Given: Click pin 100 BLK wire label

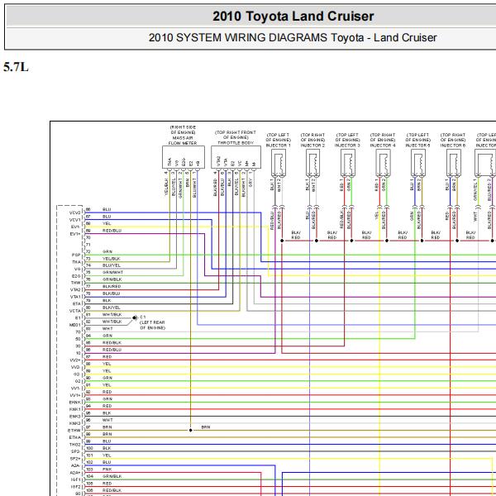Looking at the screenshot, I should coord(107,448).
